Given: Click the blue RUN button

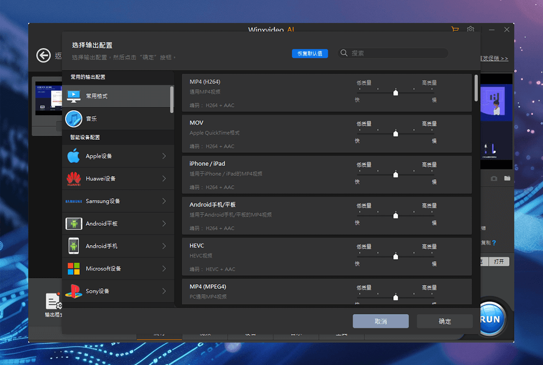Looking at the screenshot, I should [491, 319].
